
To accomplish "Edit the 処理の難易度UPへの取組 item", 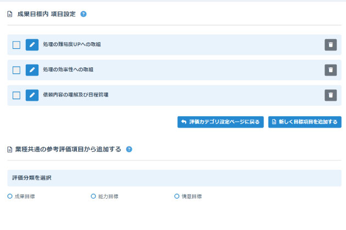I will (32, 45).
